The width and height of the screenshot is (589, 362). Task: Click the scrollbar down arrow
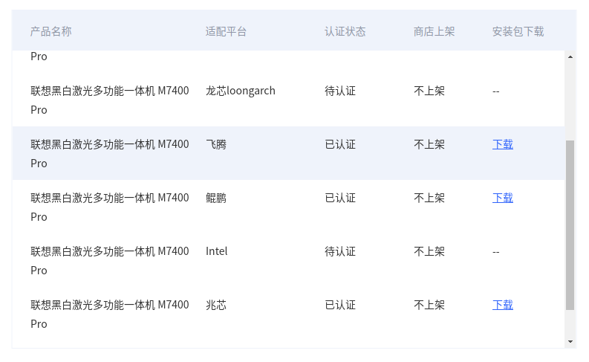click(x=570, y=341)
